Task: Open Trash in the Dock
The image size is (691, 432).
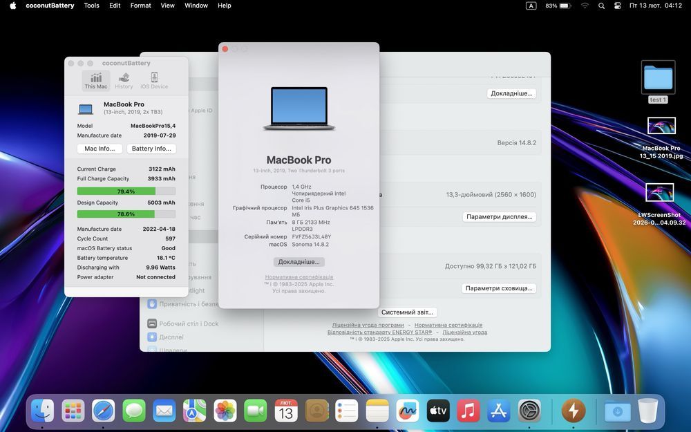Action: tap(648, 411)
